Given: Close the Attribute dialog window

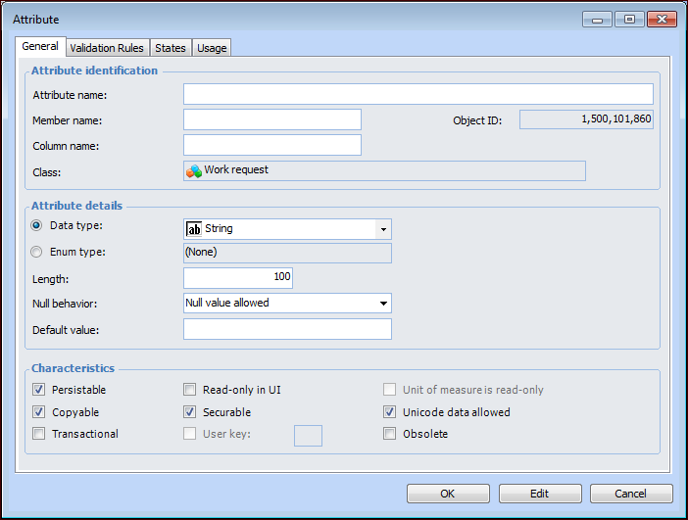Looking at the screenshot, I should 662,20.
